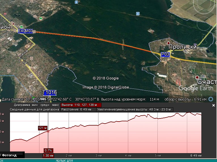Click the elevation cursor marker at 121 м
The height and width of the screenshot is (162, 217).
click(48, 131)
